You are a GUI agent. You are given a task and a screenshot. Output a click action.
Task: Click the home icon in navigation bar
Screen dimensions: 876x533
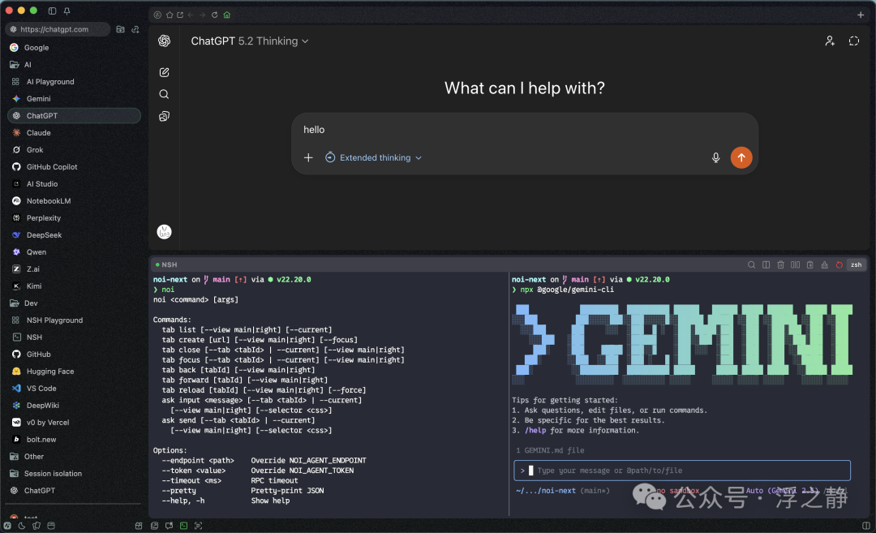[x=227, y=15]
